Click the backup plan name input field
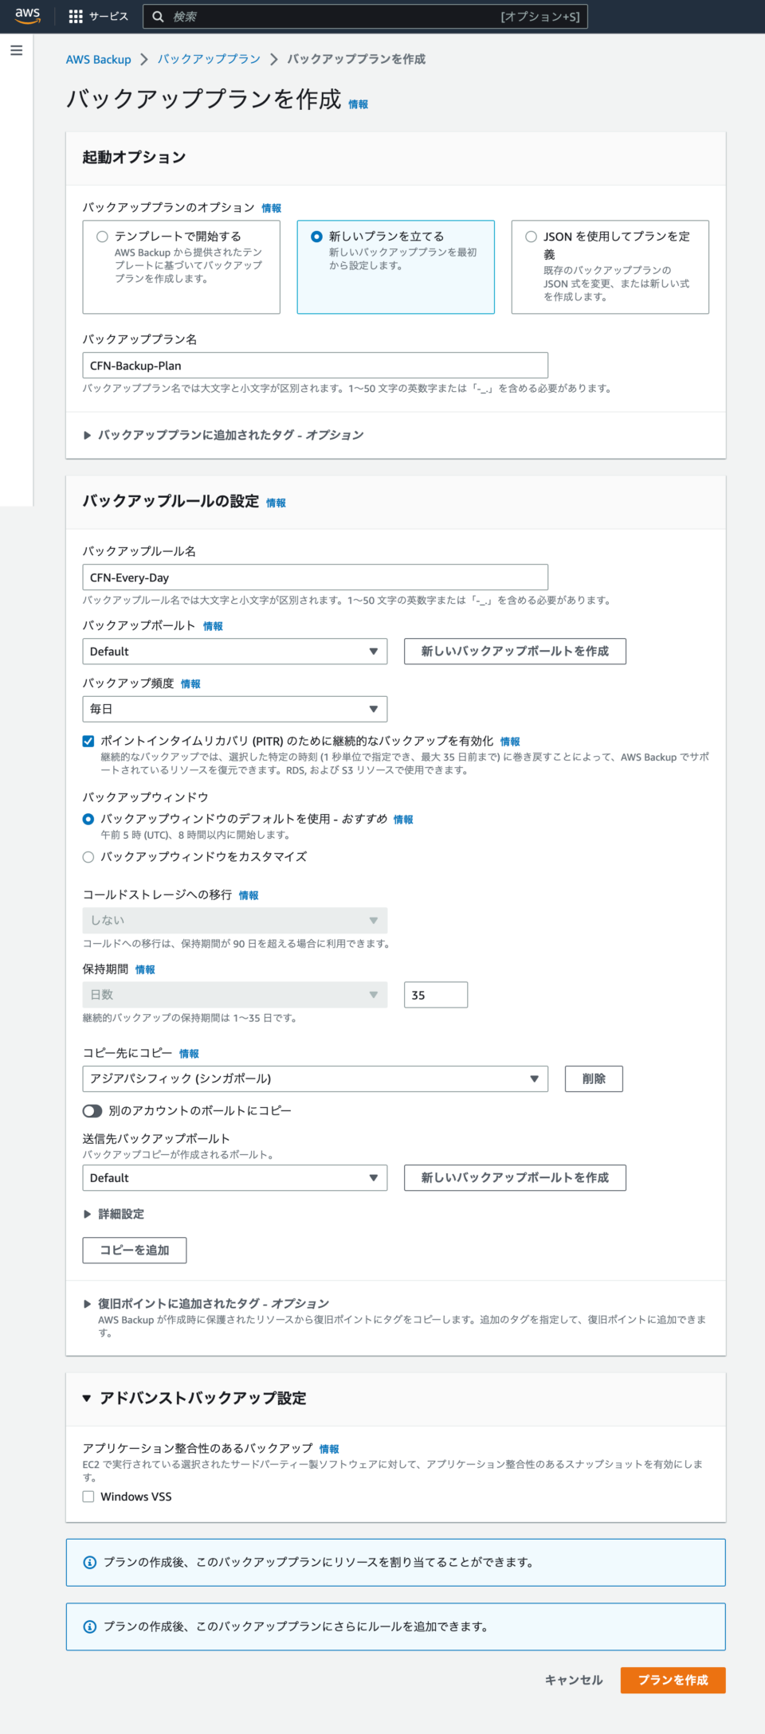Image resolution: width=765 pixels, height=1734 pixels. pyautogui.click(x=315, y=365)
